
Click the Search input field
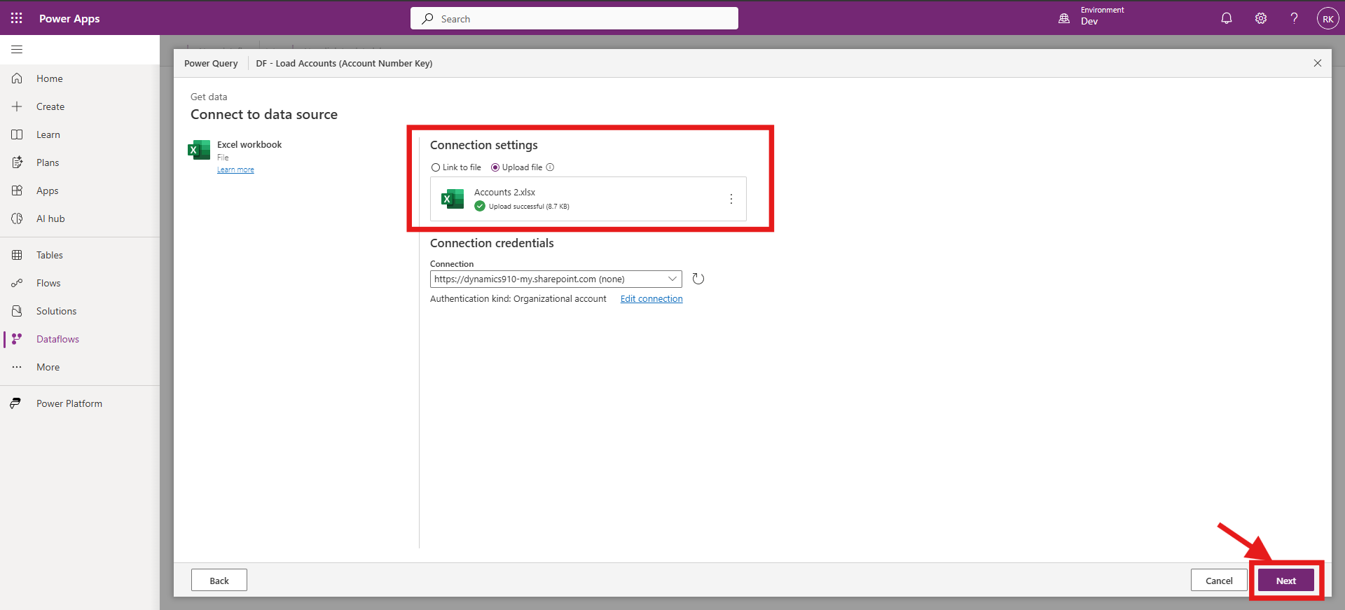[574, 19]
